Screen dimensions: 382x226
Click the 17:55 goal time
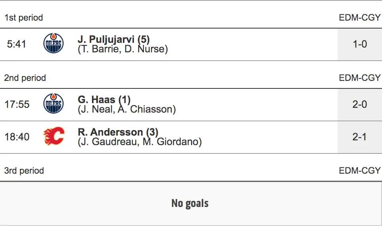click(x=17, y=104)
